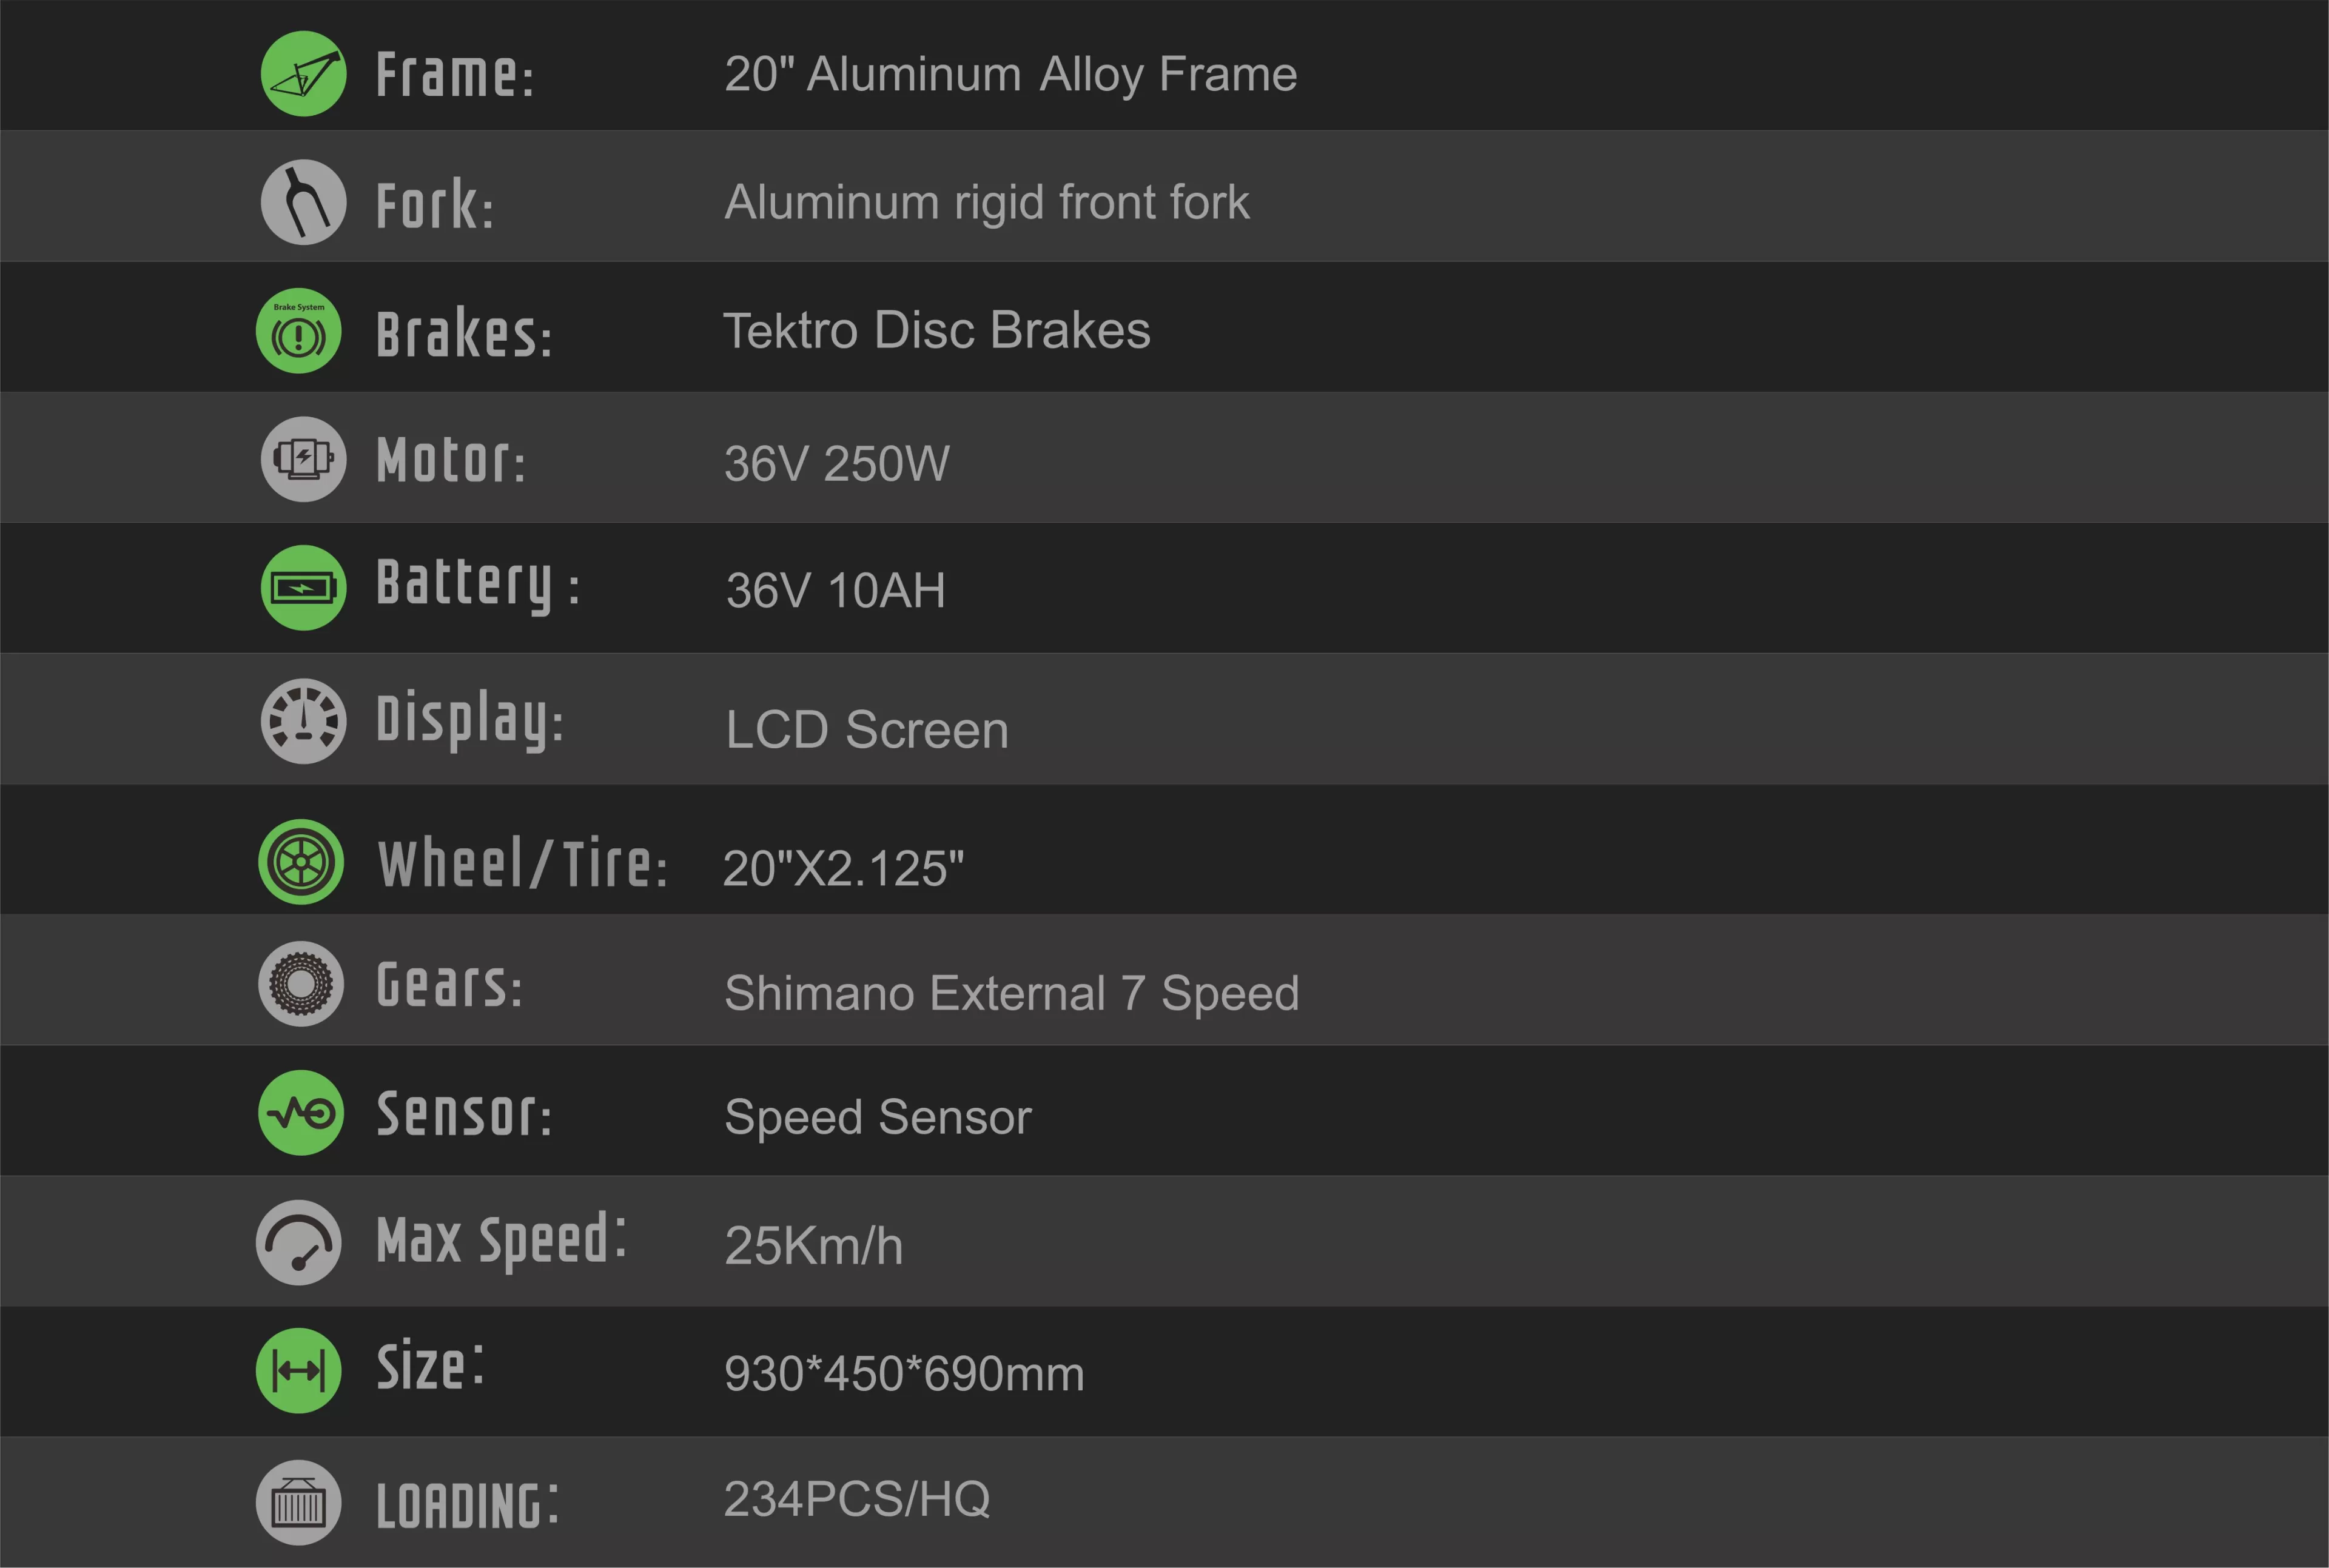Select the green battery icon
This screenshot has width=2329, height=1568.
[x=303, y=588]
